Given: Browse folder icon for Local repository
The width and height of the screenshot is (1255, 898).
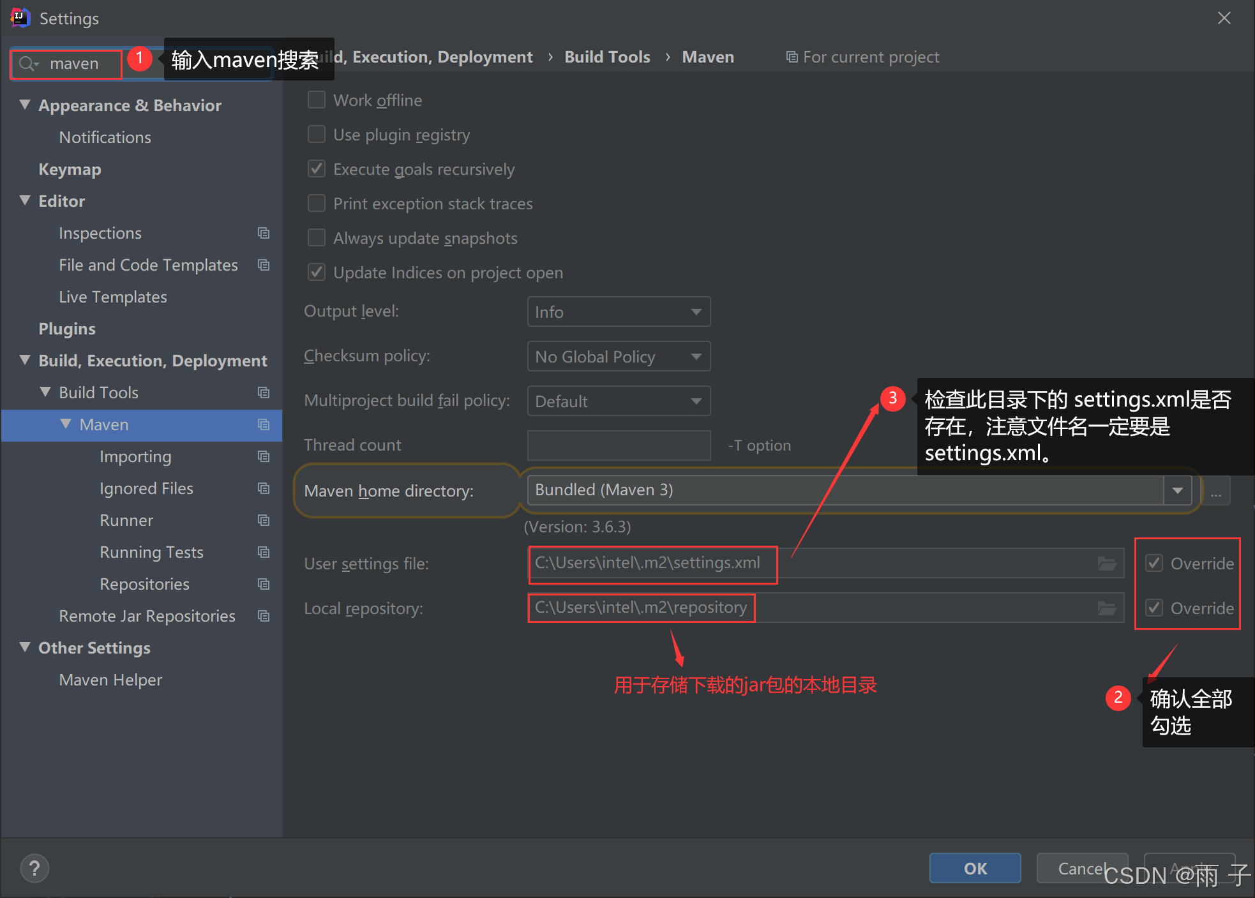Looking at the screenshot, I should tap(1107, 608).
